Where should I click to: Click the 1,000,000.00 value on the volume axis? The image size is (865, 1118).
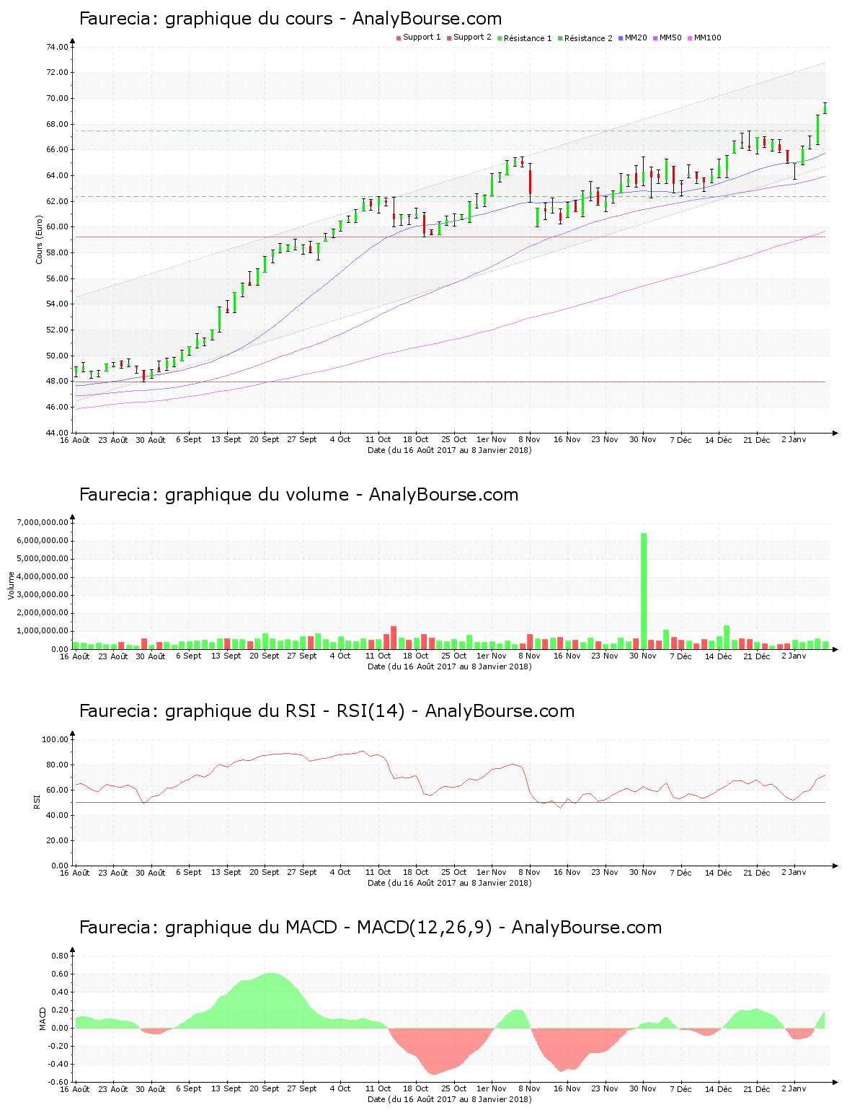pyautogui.click(x=42, y=631)
